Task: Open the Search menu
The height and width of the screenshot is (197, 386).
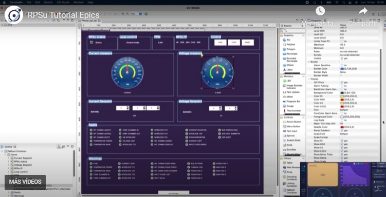Action: point(48,2)
